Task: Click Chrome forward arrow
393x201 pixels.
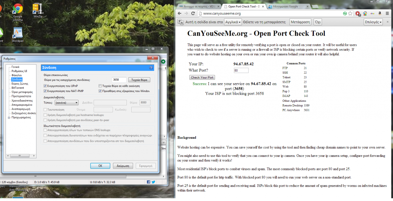Action: [x=186, y=13]
